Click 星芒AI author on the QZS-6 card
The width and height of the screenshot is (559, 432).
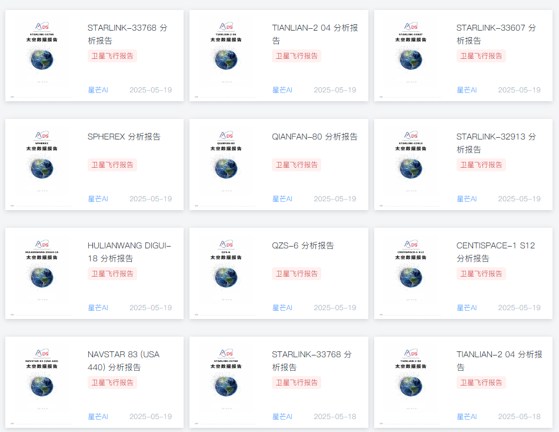(282, 308)
